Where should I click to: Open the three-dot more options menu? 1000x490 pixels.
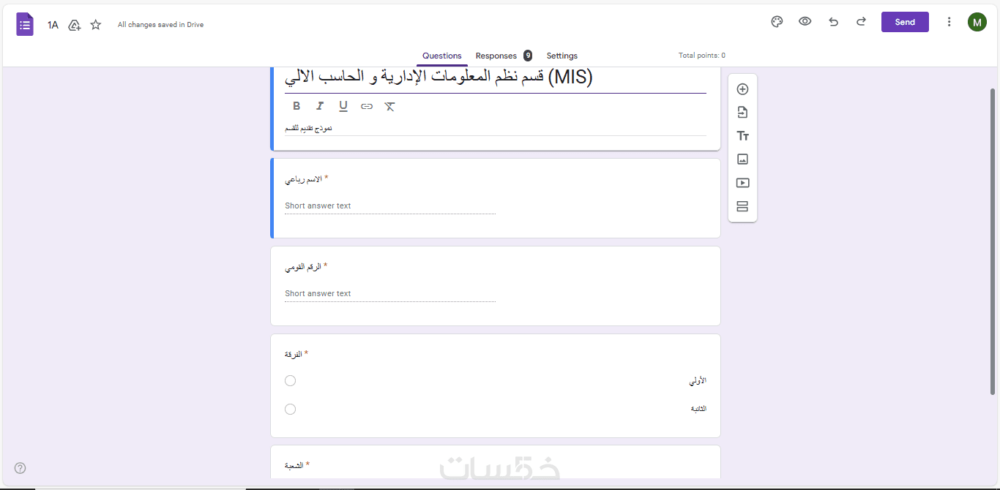click(x=949, y=22)
